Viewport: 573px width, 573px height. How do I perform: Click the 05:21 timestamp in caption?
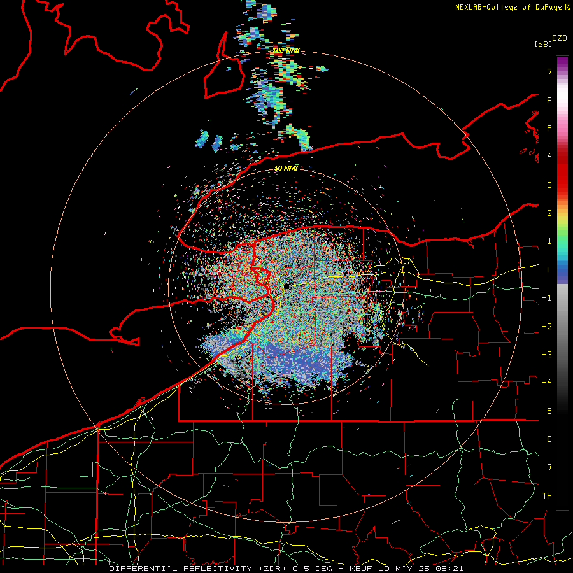pyautogui.click(x=449, y=569)
